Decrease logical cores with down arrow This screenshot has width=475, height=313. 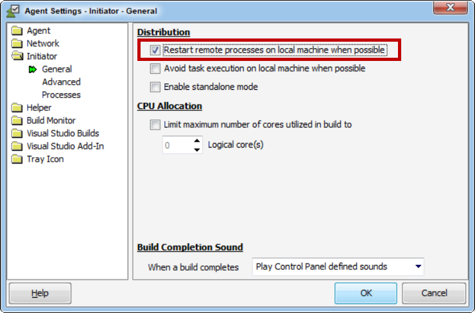197,149
